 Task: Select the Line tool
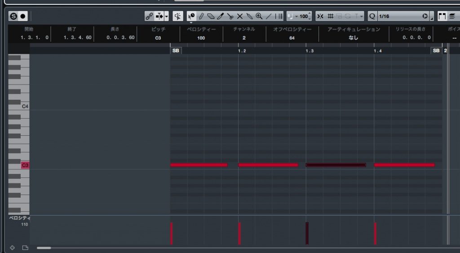pos(269,16)
